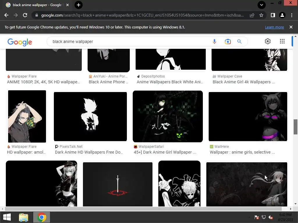Expand the tab search dropdown arrow

262,5
